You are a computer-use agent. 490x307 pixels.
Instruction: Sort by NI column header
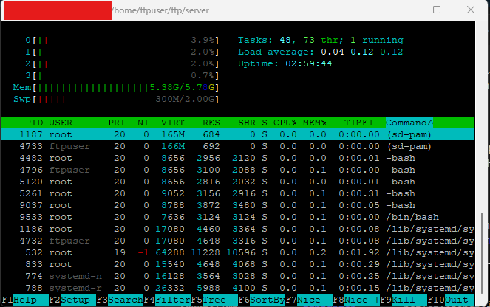point(143,123)
